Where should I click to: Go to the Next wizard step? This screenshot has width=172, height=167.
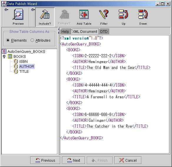(x=74, y=161)
